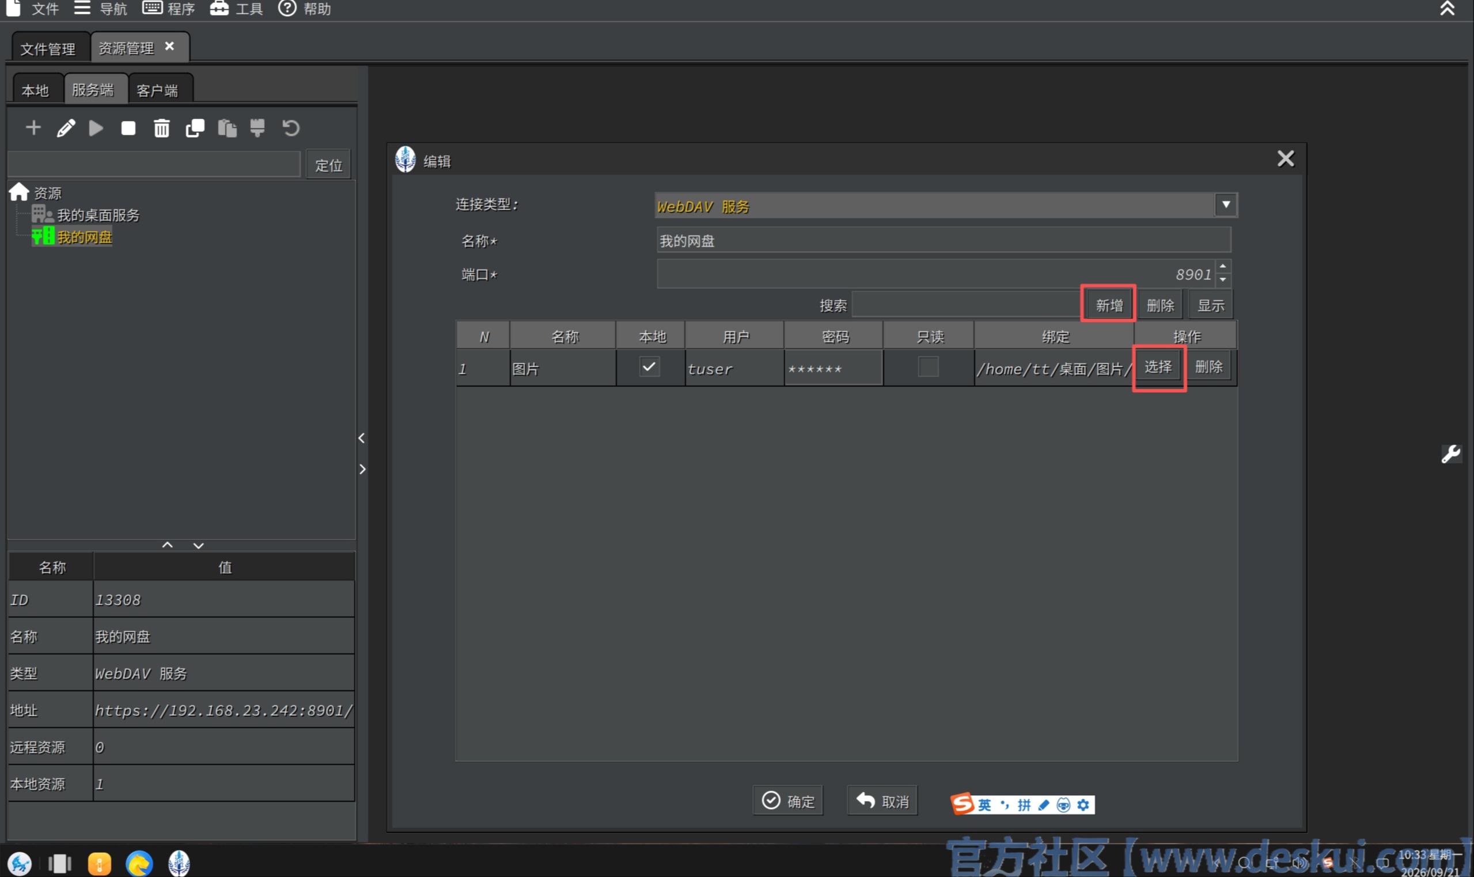Click the copy icon in resource toolbar
The image size is (1474, 877).
pyautogui.click(x=195, y=128)
